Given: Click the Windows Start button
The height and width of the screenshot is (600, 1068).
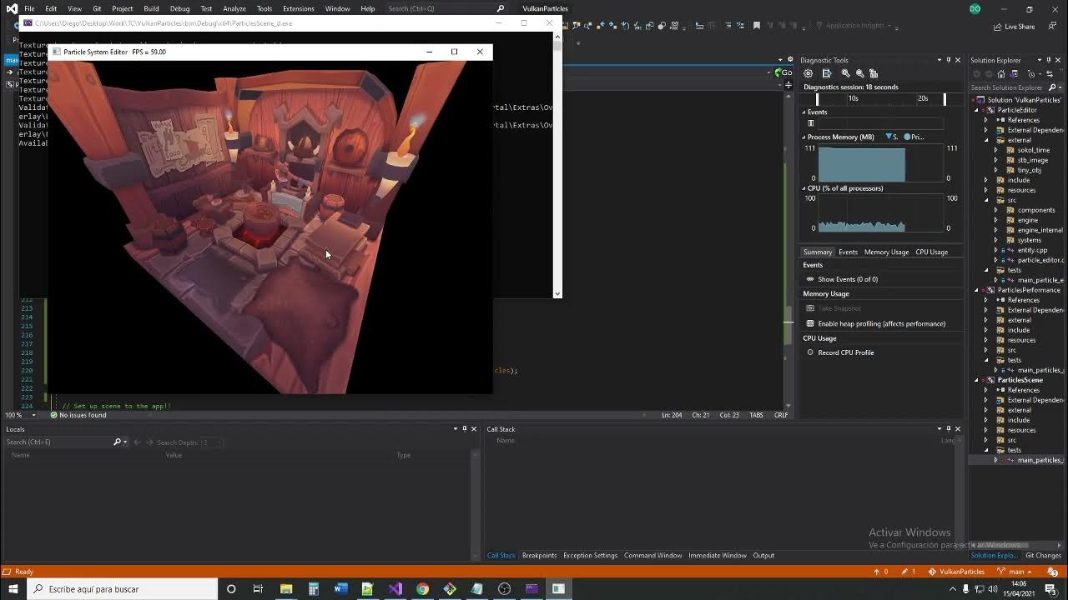Looking at the screenshot, I should coord(13,588).
